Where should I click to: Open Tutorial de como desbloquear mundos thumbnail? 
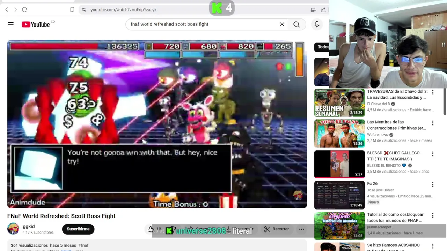pyautogui.click(x=339, y=226)
